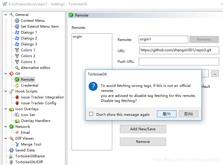The height and width of the screenshot is (165, 223).
Task: Click the Dialogs 2 windows icon
Action: tap(17, 38)
